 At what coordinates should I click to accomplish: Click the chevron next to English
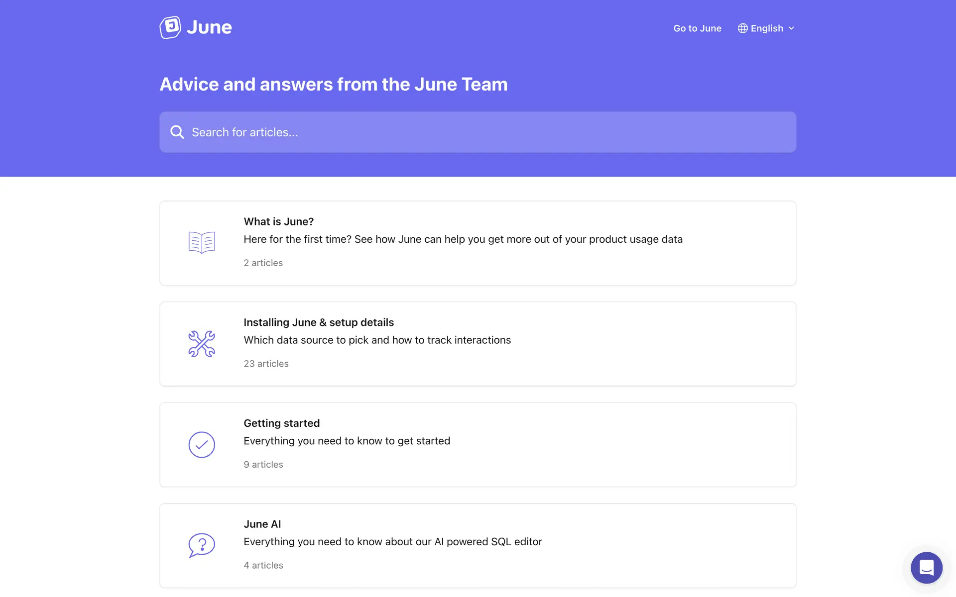coord(791,28)
